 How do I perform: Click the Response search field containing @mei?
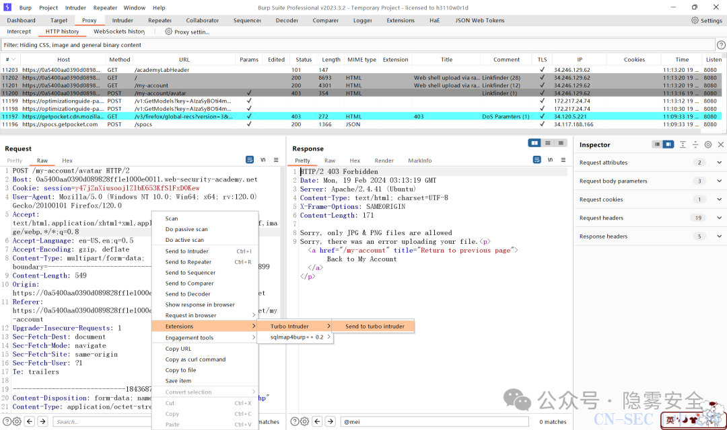(434, 422)
